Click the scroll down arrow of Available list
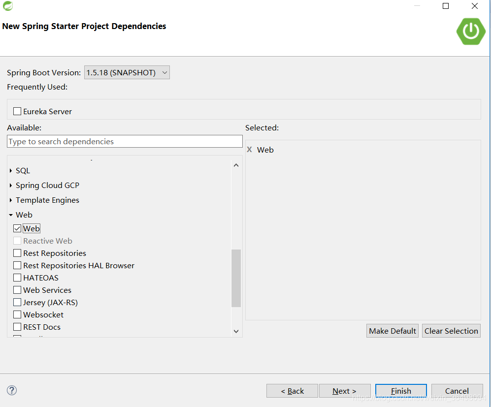Image resolution: width=491 pixels, height=407 pixels. [236, 331]
